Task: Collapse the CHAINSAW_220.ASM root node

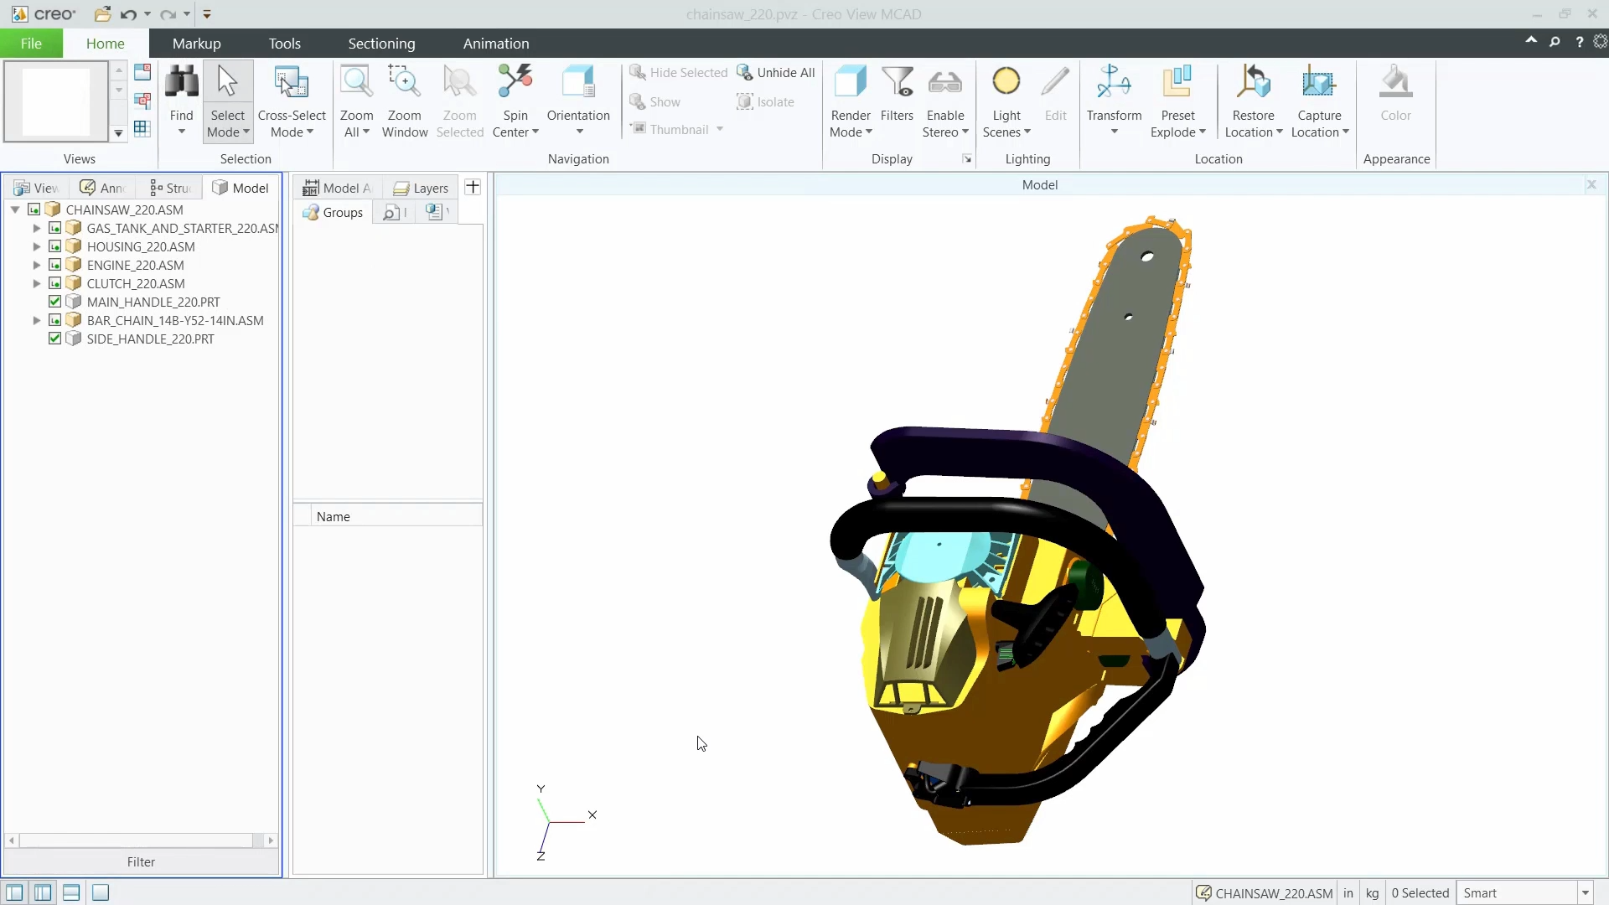Action: [x=15, y=209]
